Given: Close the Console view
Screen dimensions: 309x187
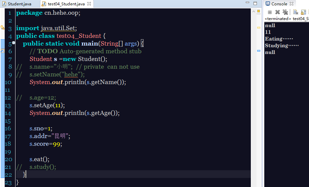Looking at the screenshot, I should pyautogui.click(x=292, y=4).
